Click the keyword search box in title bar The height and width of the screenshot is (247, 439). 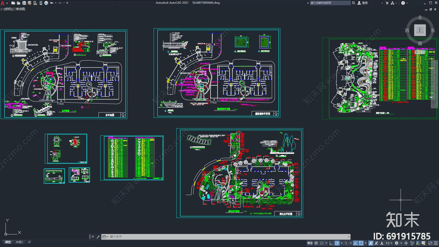[x=330, y=3]
